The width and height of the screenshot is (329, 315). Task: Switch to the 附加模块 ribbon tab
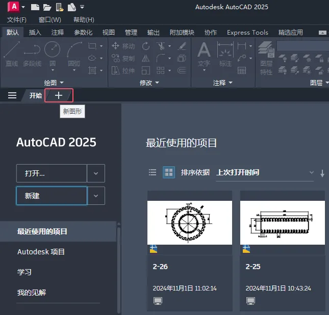[182, 32]
